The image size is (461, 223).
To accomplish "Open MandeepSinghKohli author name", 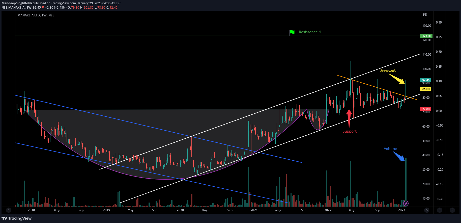I will pyautogui.click(x=17, y=3).
